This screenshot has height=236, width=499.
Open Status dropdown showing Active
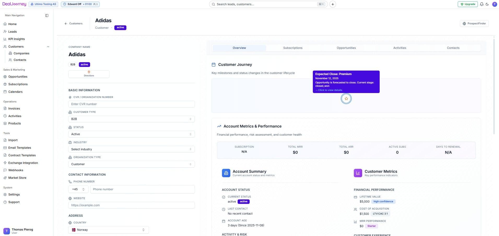(132, 134)
